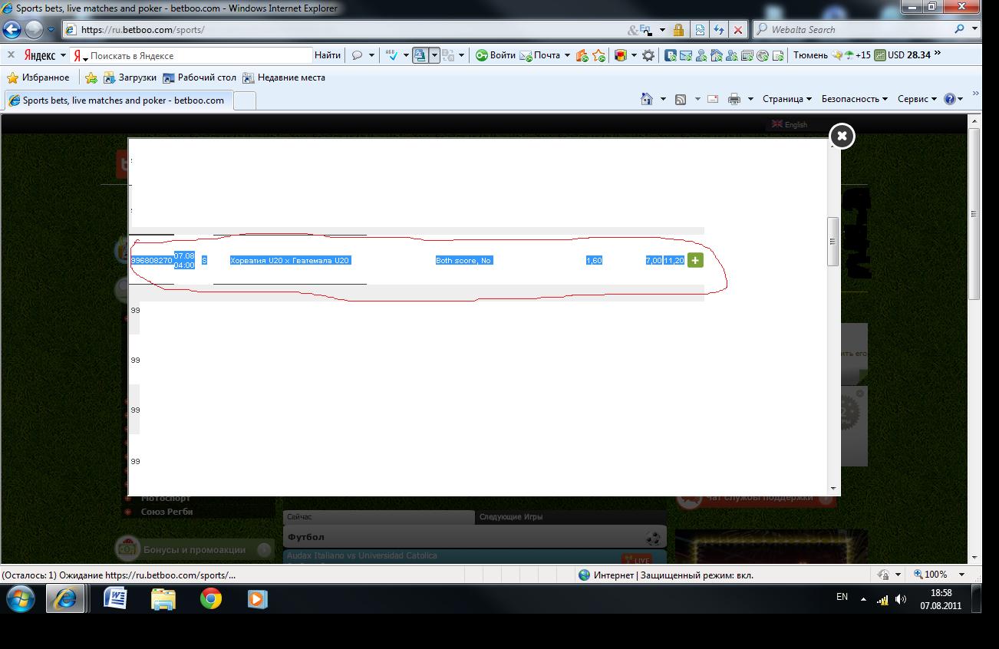The width and height of the screenshot is (999, 649).
Task: Click stake value 7,00
Action: click(654, 261)
